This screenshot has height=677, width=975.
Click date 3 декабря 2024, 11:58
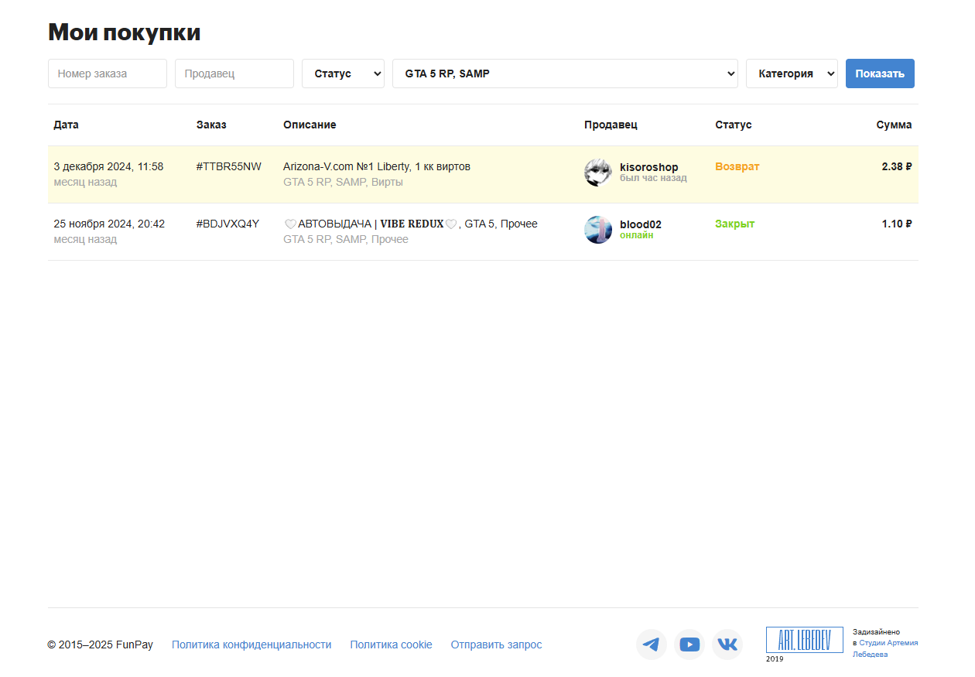click(108, 166)
